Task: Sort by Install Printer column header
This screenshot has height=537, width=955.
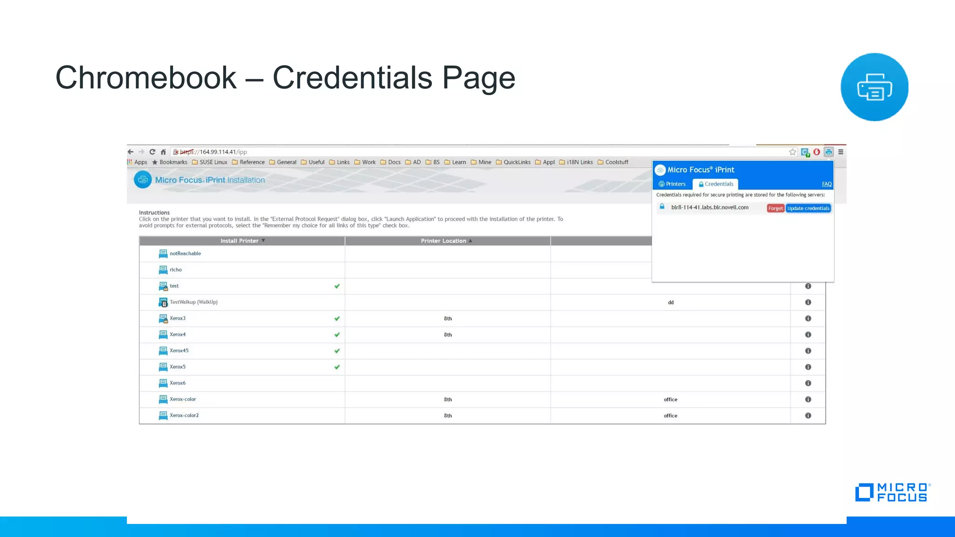Action: (242, 241)
